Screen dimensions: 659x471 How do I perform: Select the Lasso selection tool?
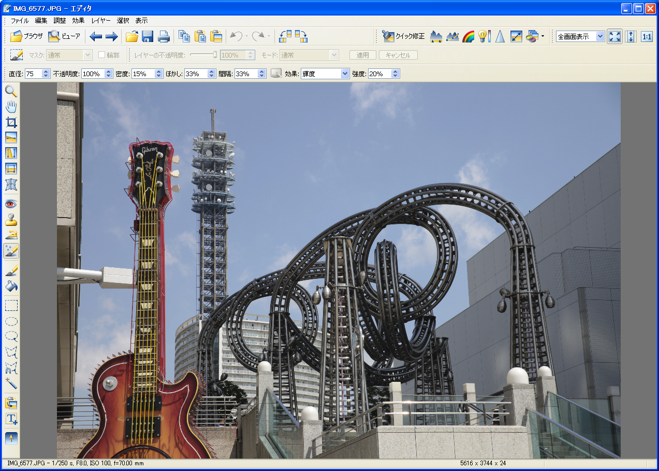11,336
